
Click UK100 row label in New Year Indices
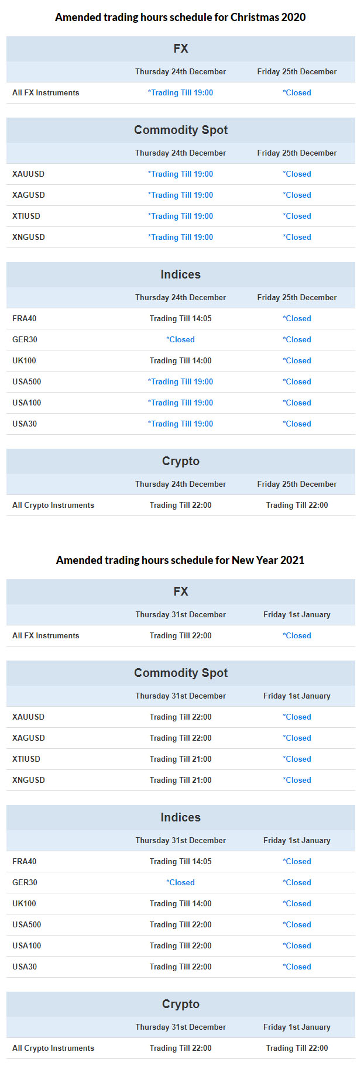(x=24, y=903)
